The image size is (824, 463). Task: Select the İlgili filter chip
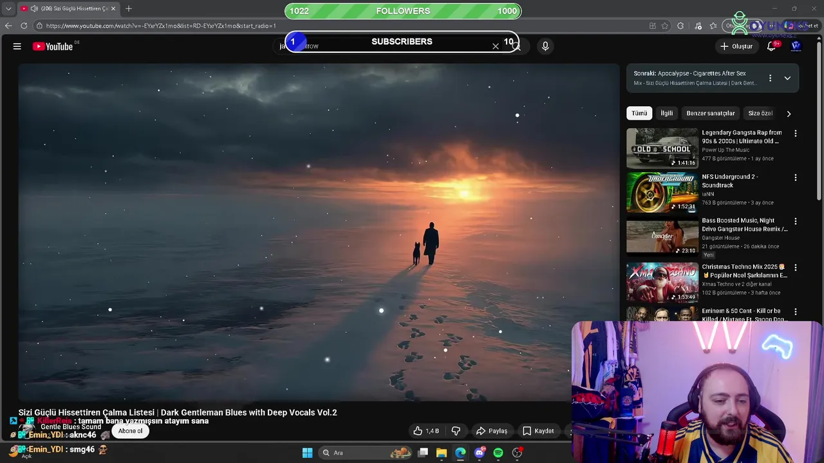(667, 113)
